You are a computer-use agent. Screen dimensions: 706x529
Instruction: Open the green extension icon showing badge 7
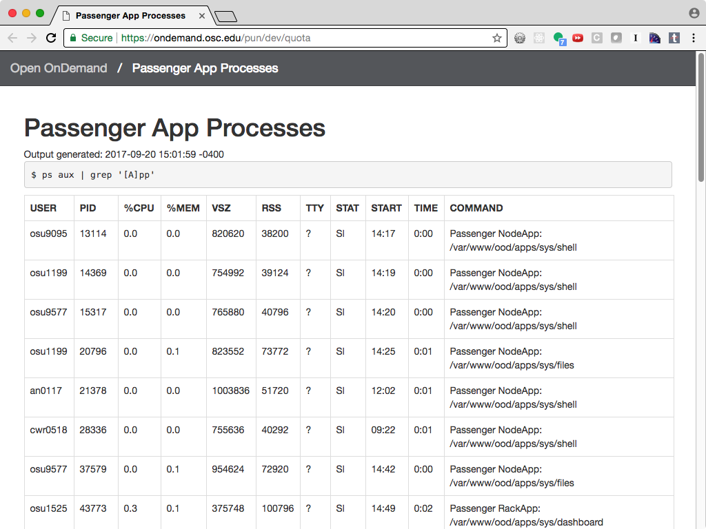click(x=558, y=39)
